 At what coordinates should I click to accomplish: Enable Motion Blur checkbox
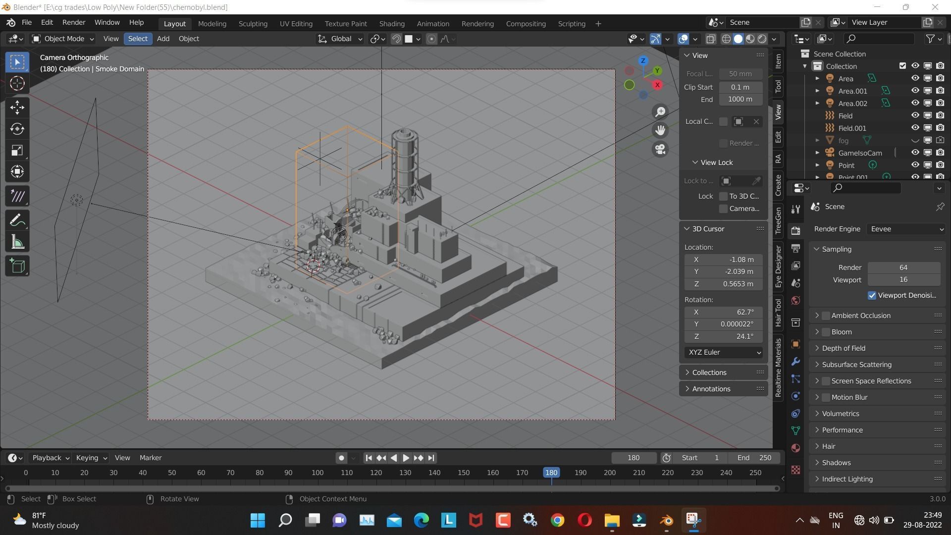pyautogui.click(x=826, y=397)
